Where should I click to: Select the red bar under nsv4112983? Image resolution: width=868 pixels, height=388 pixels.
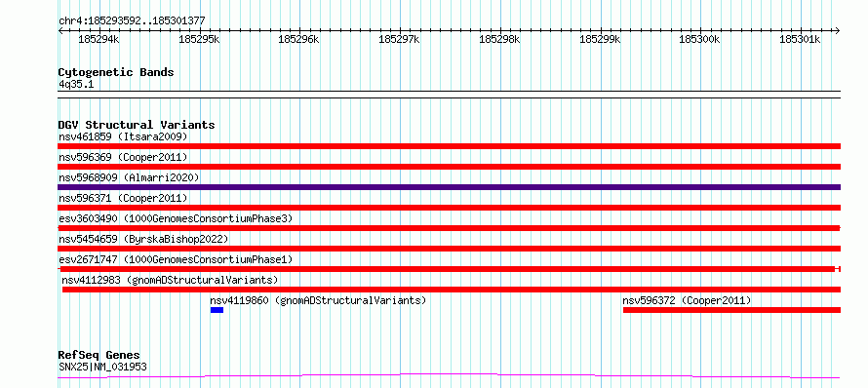click(x=452, y=290)
